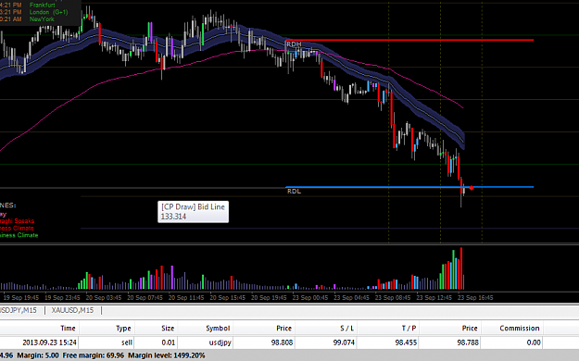Select the red RDH horizontal line
The image size is (579, 361).
[409, 40]
